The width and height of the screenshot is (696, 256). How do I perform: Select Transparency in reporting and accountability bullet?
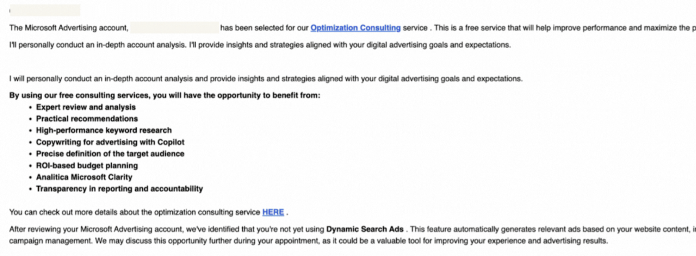pyautogui.click(x=120, y=189)
